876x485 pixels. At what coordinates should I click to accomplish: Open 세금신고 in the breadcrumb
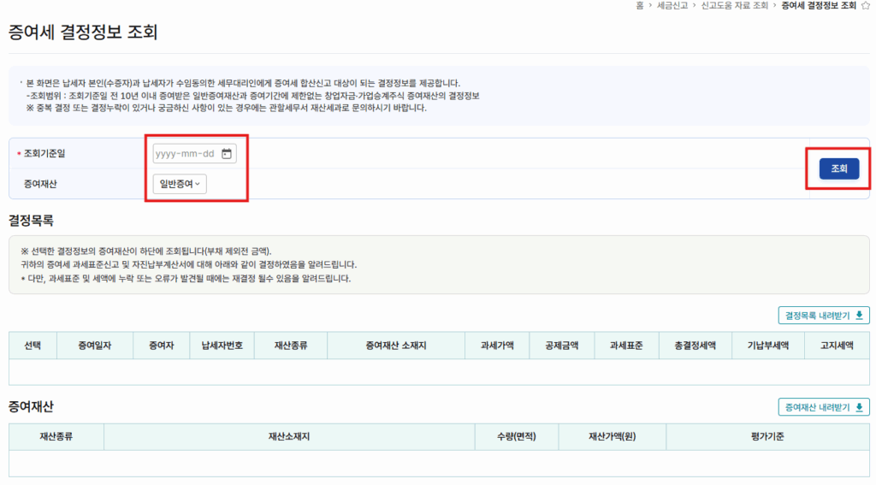click(673, 5)
